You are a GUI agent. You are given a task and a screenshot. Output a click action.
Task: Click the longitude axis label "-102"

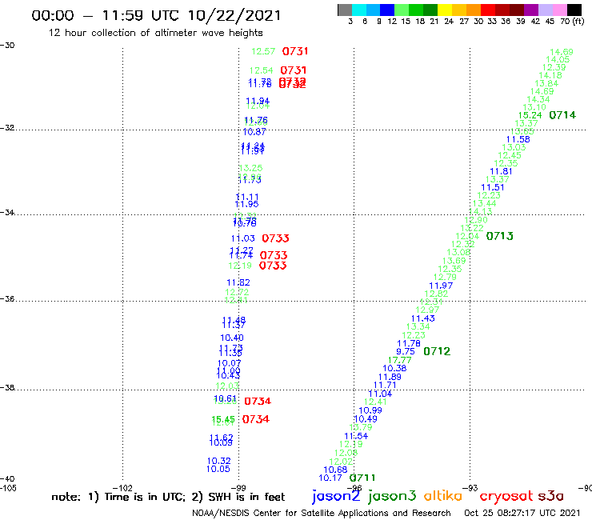[122, 488]
